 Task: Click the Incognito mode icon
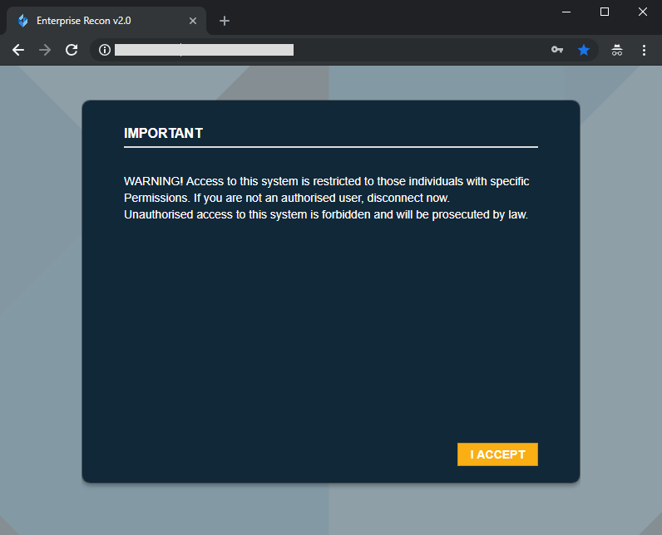(617, 50)
